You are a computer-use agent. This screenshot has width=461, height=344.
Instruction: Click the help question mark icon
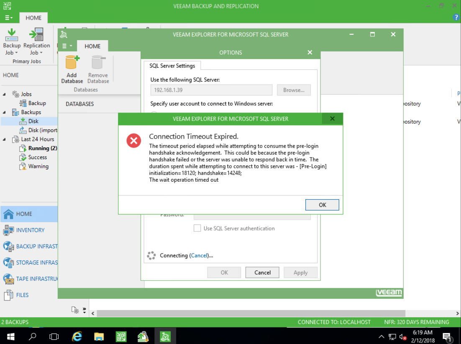tap(456, 17)
